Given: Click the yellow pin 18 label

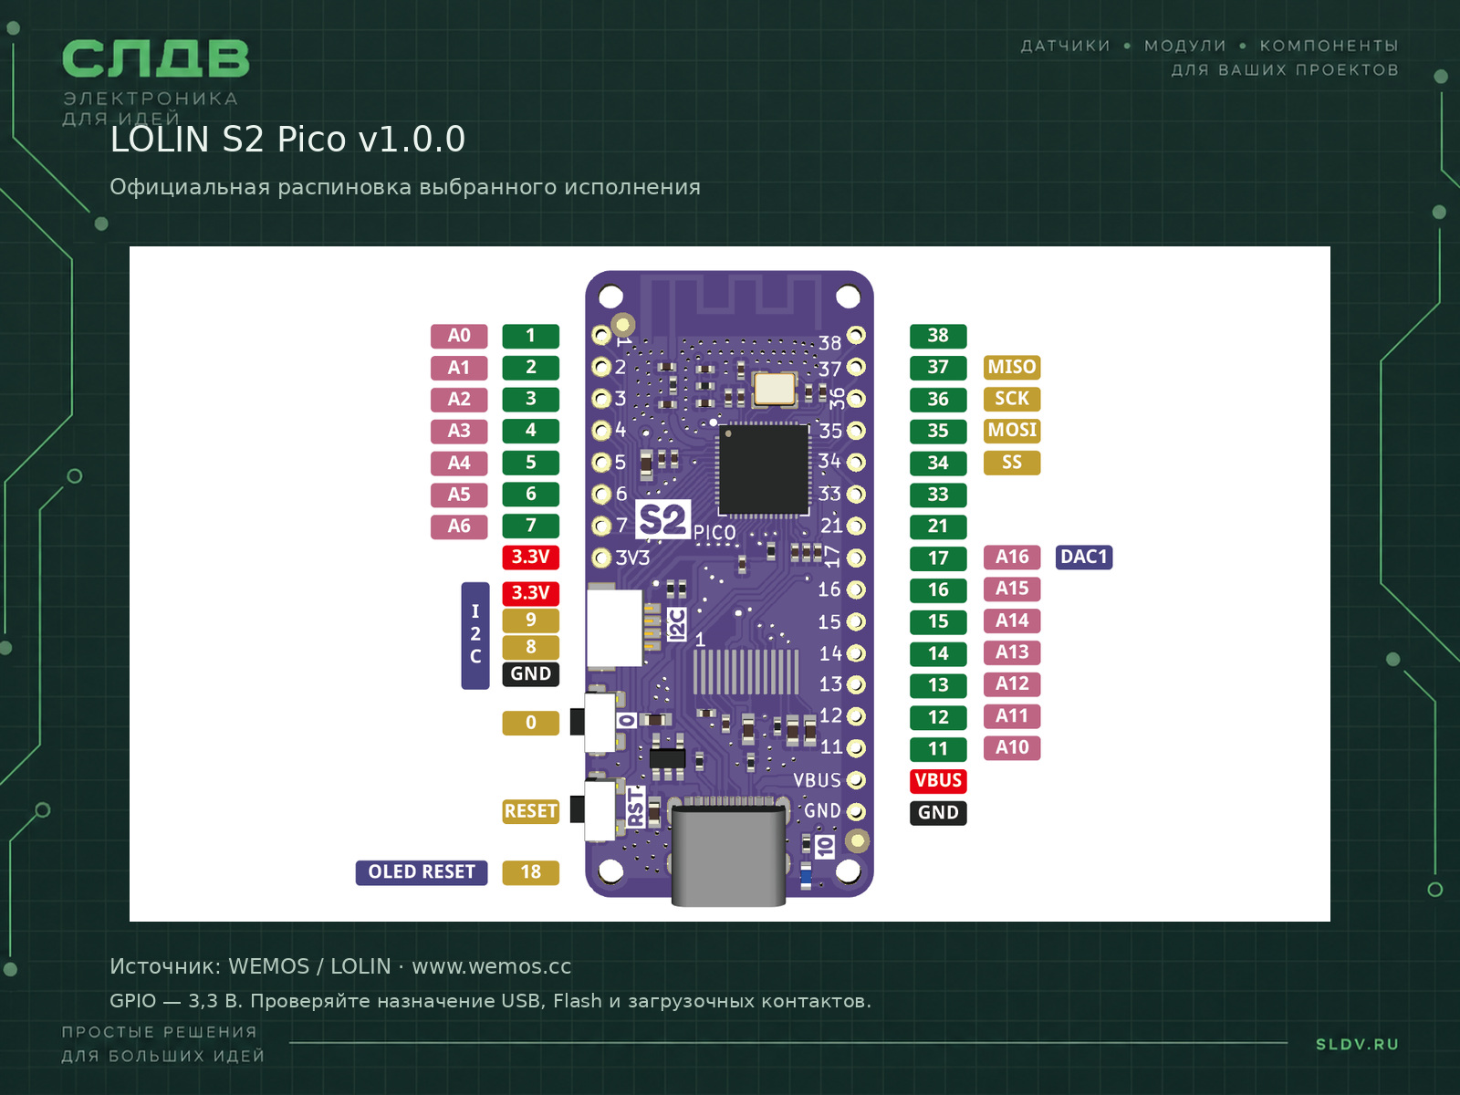Looking at the screenshot, I should [x=530, y=872].
